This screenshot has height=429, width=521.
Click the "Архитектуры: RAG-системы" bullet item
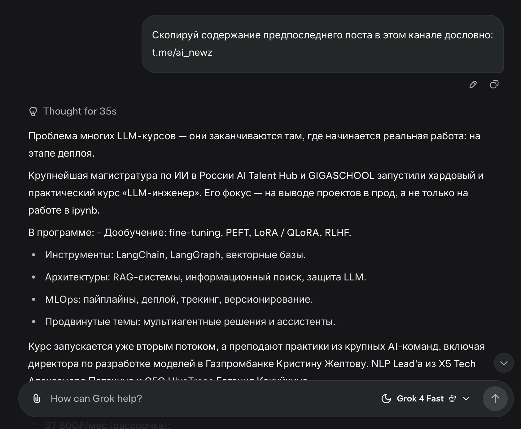tap(205, 277)
